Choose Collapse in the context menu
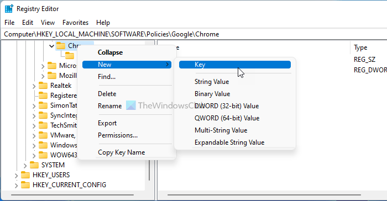This screenshot has height=201, width=387. tap(127, 52)
